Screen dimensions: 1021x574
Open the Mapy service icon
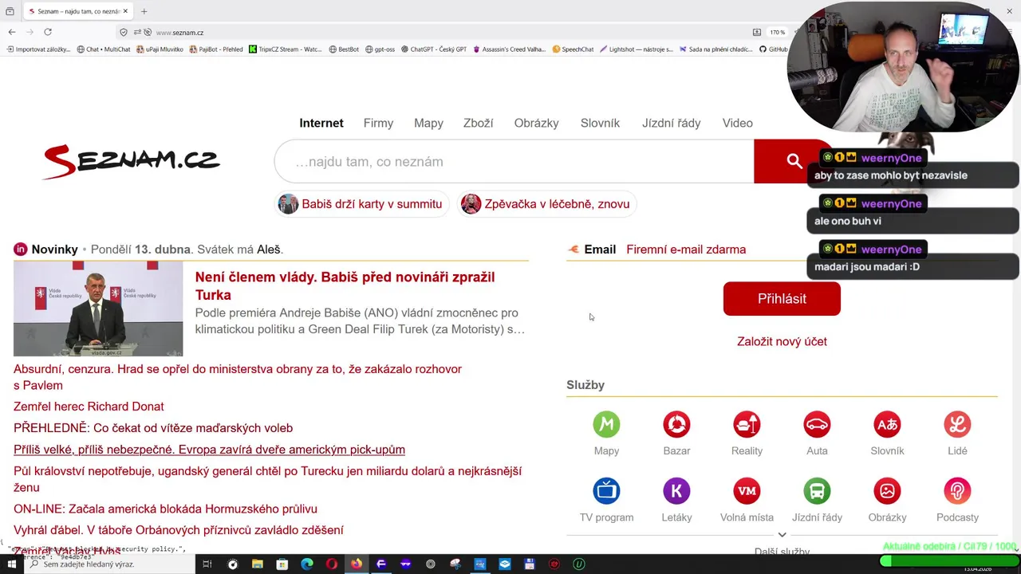click(x=606, y=424)
